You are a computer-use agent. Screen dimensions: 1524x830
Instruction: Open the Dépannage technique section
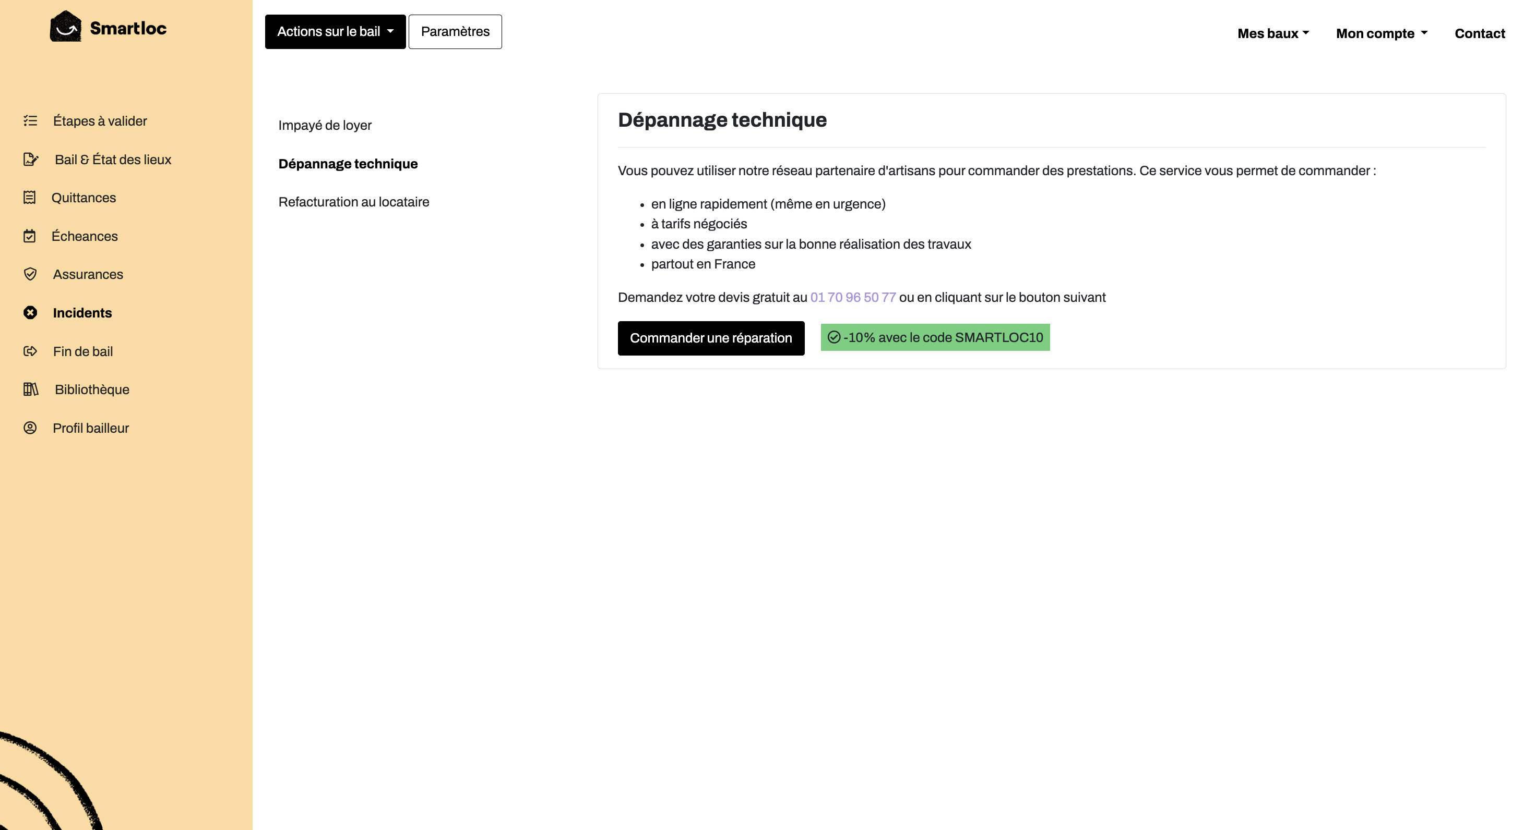click(x=348, y=164)
